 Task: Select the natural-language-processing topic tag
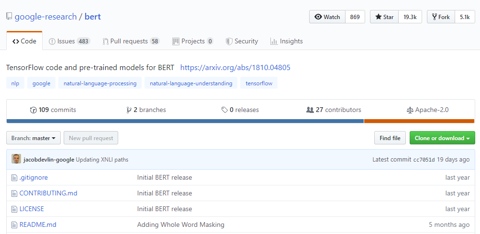[x=100, y=83]
